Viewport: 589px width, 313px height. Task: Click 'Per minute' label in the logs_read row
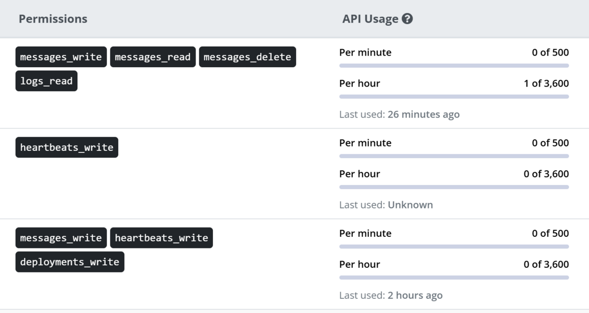tap(365, 53)
